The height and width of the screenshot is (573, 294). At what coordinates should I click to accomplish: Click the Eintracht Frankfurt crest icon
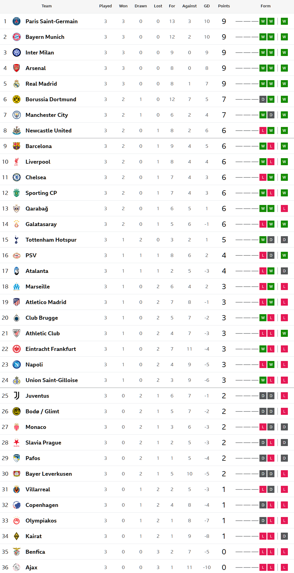point(17,349)
